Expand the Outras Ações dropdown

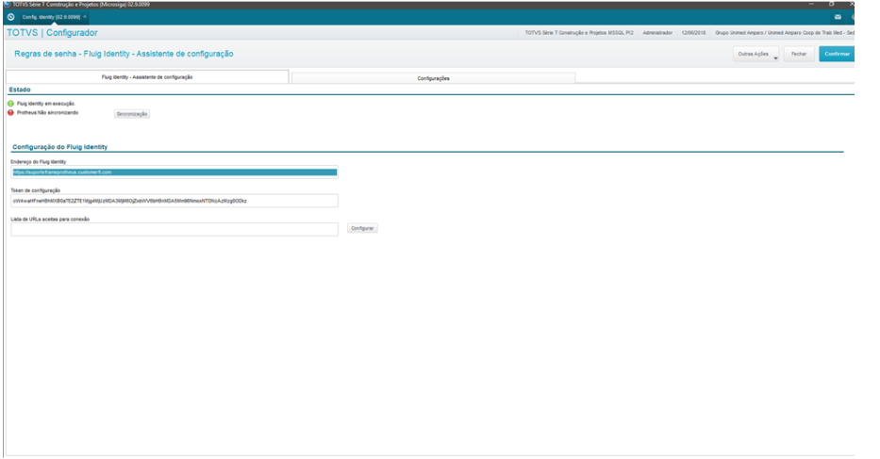(755, 54)
